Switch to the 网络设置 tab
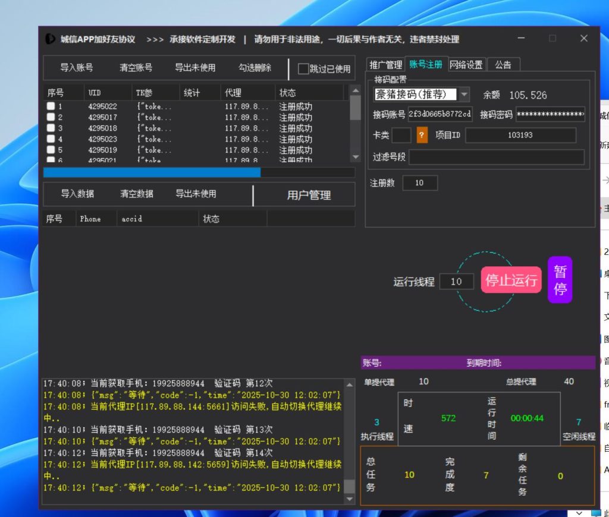609x517 pixels. pos(467,64)
